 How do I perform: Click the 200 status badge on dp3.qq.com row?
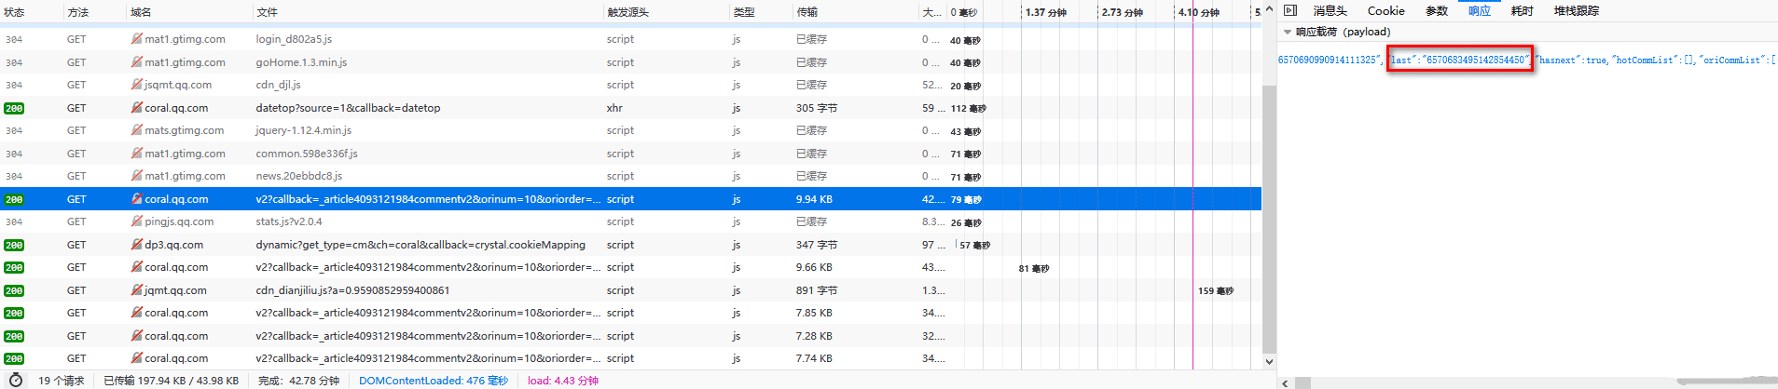pos(14,245)
